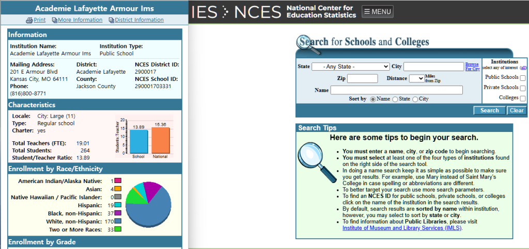The width and height of the screenshot is (529, 249).
Task: Select Sort by Name radio button
Action: coord(373,99)
